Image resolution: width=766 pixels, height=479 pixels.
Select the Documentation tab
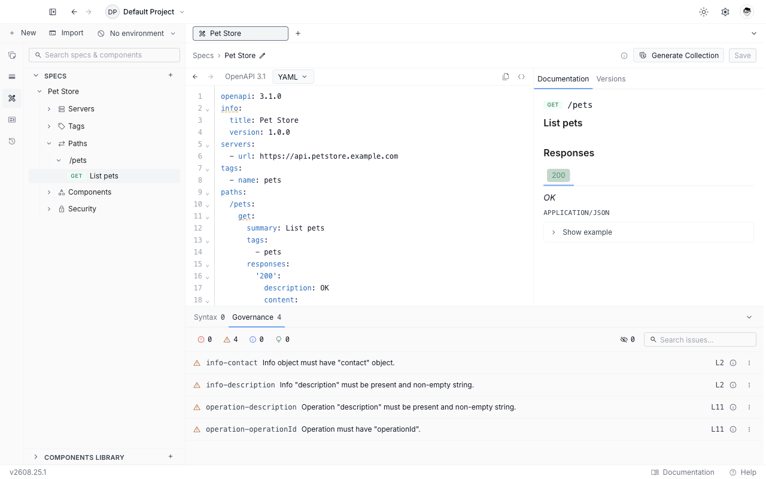[563, 79]
